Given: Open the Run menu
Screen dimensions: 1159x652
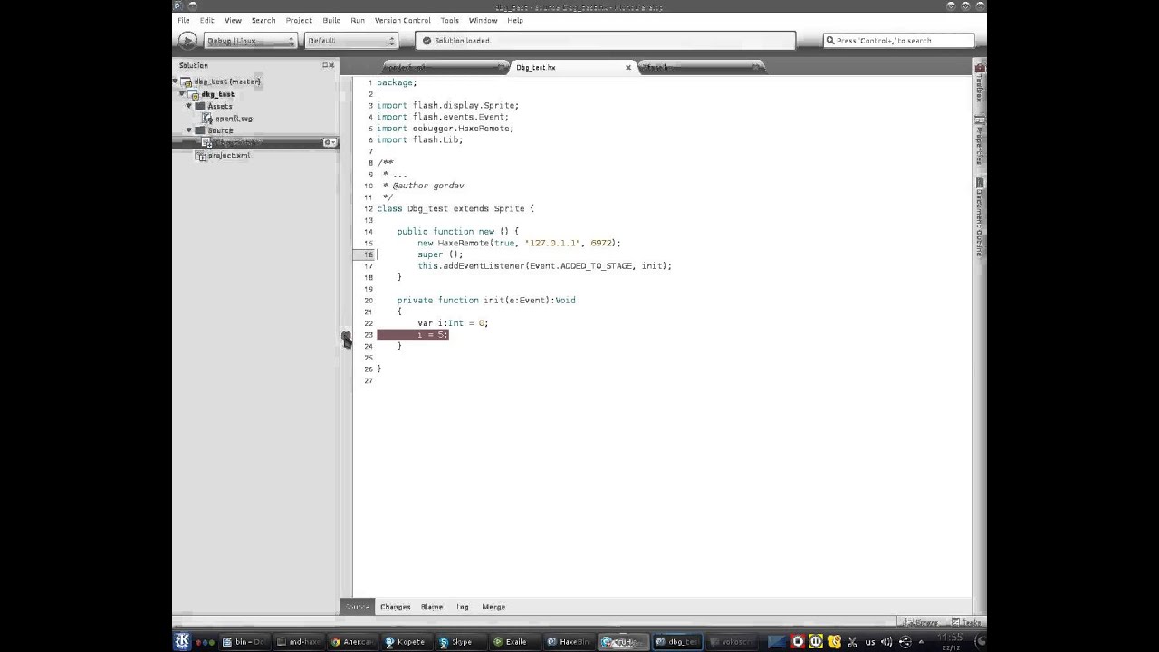Looking at the screenshot, I should [x=358, y=20].
